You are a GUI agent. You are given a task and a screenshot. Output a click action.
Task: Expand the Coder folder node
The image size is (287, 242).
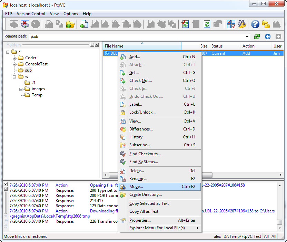tap(14, 58)
